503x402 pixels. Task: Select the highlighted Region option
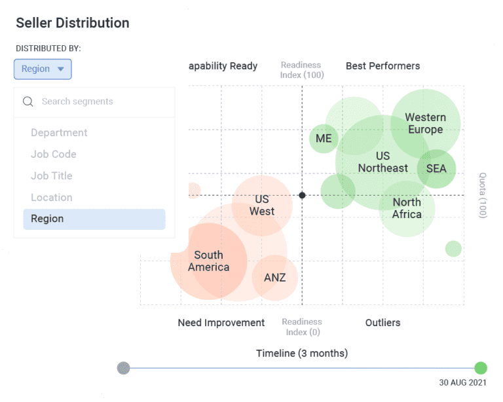[94, 219]
